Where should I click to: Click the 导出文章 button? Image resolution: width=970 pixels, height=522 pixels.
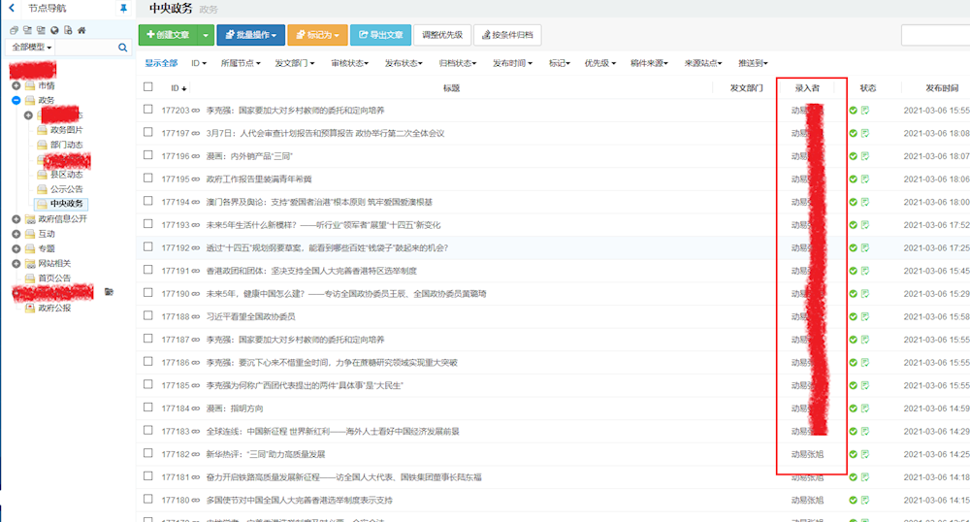[x=380, y=35]
